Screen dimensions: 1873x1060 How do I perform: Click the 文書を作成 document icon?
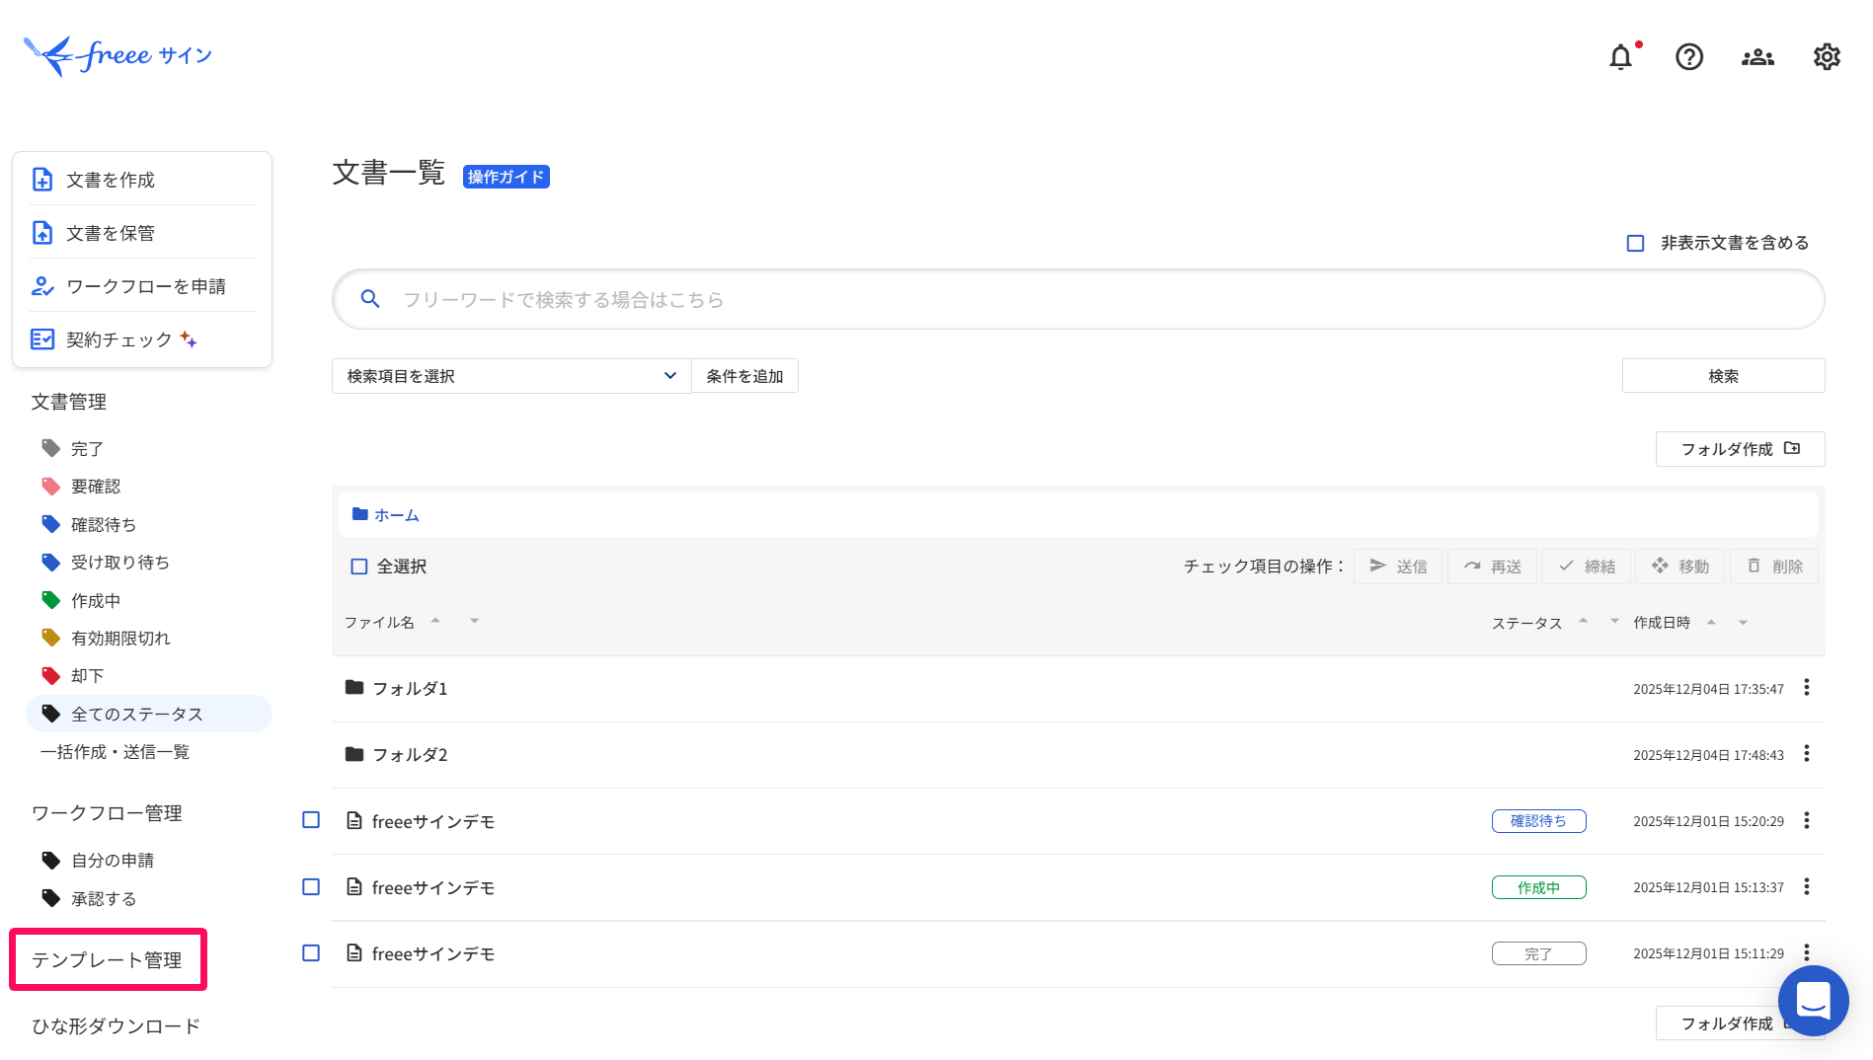click(42, 180)
